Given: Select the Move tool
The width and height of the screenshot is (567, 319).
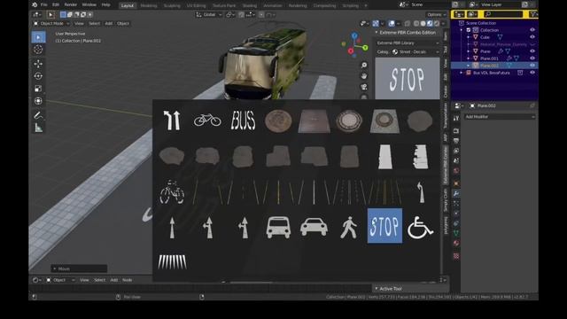Looking at the screenshot, I should click(38, 64).
